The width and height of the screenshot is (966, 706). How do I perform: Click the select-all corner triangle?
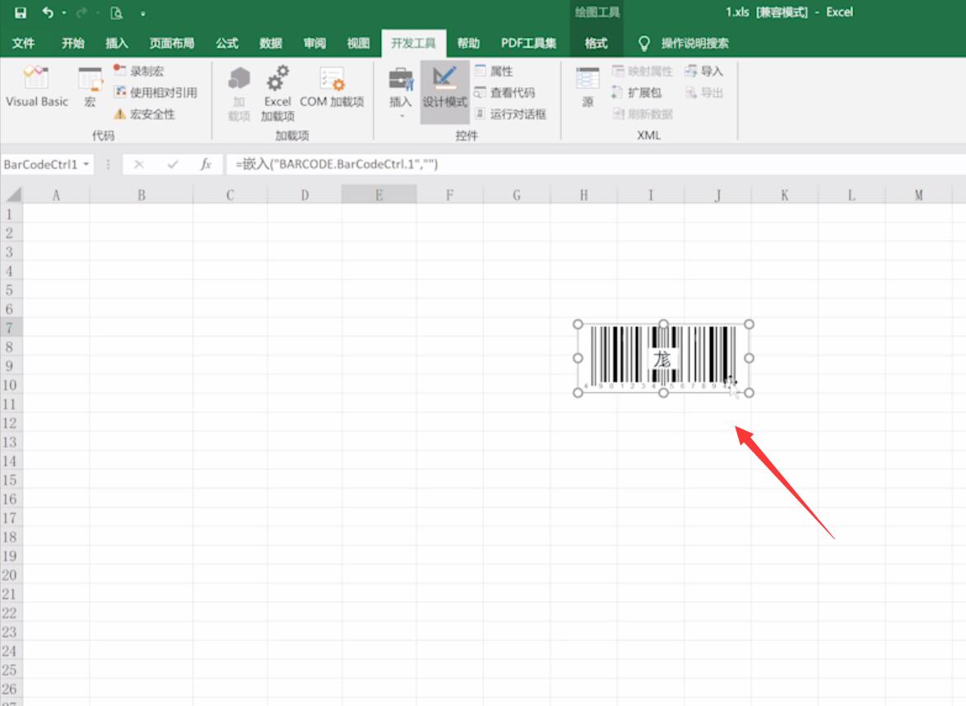tap(12, 195)
